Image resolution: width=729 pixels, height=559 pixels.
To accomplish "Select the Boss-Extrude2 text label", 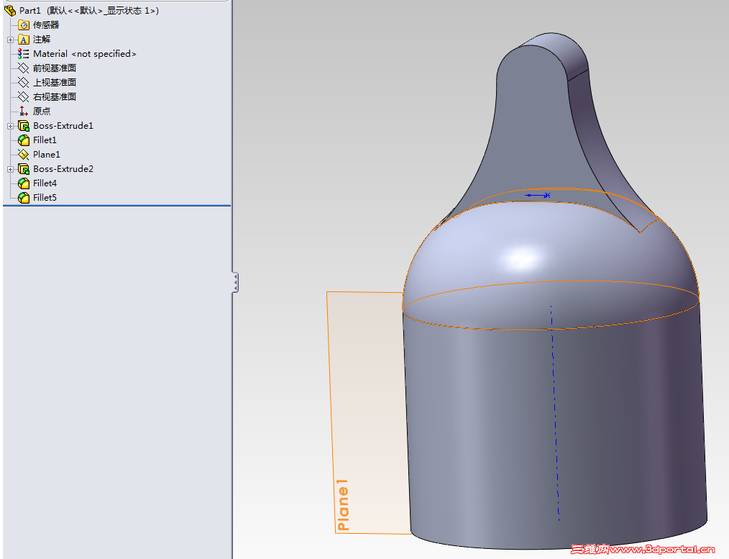I will [63, 169].
